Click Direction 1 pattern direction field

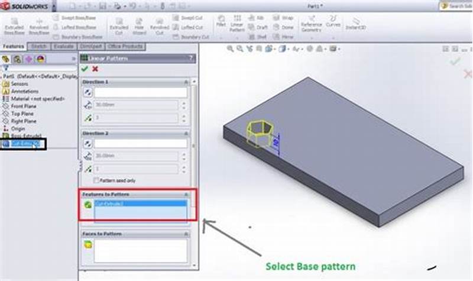coord(141,92)
